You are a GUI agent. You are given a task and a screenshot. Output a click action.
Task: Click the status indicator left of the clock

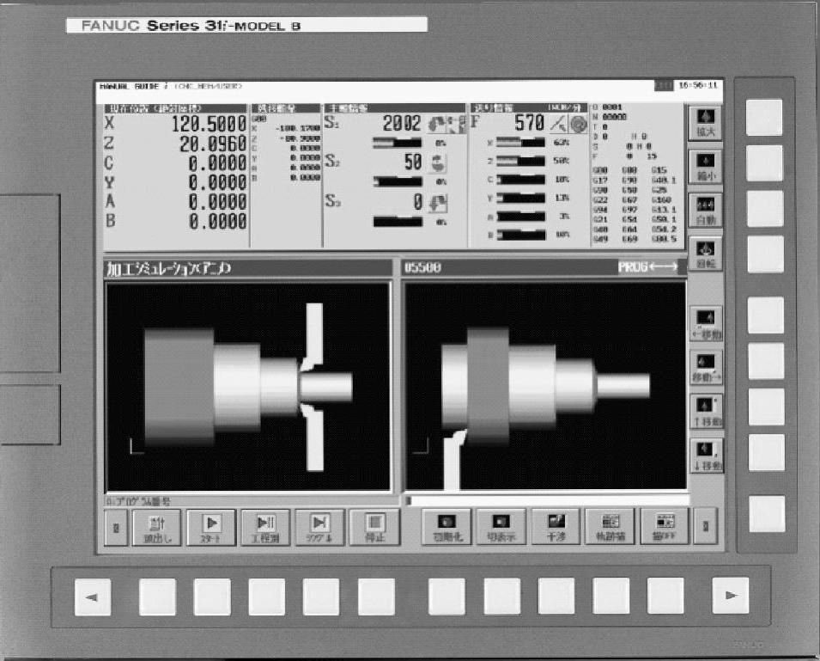point(665,85)
